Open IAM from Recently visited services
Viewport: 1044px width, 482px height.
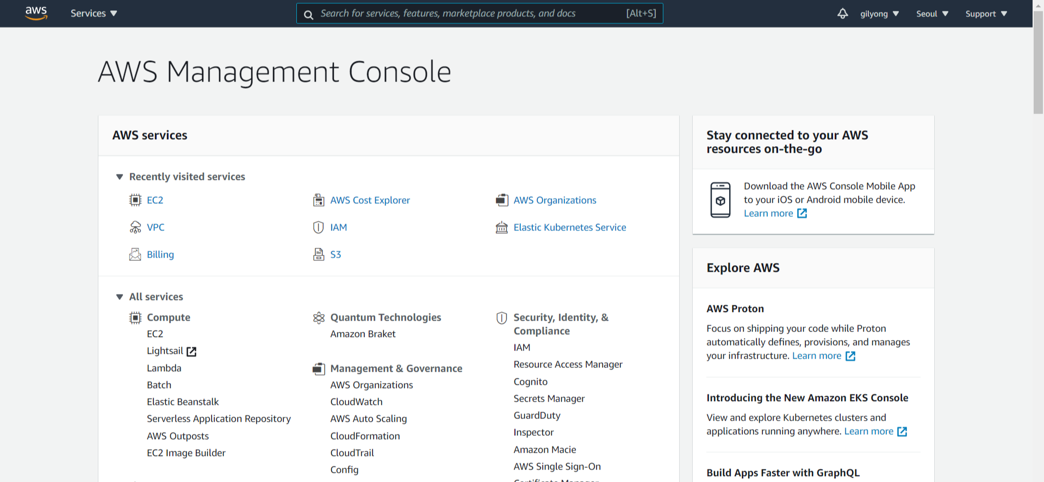pos(338,227)
